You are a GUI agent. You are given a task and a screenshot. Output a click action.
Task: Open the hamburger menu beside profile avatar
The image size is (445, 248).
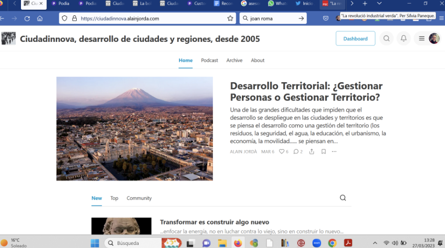421,39
